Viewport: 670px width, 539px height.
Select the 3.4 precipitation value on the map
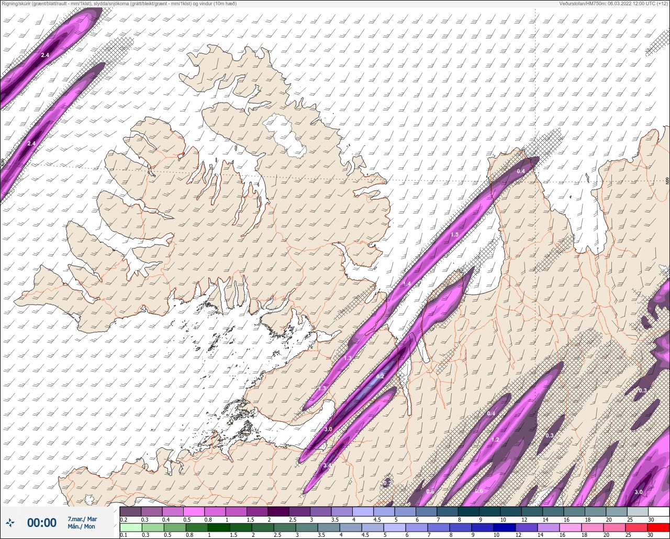(328, 465)
